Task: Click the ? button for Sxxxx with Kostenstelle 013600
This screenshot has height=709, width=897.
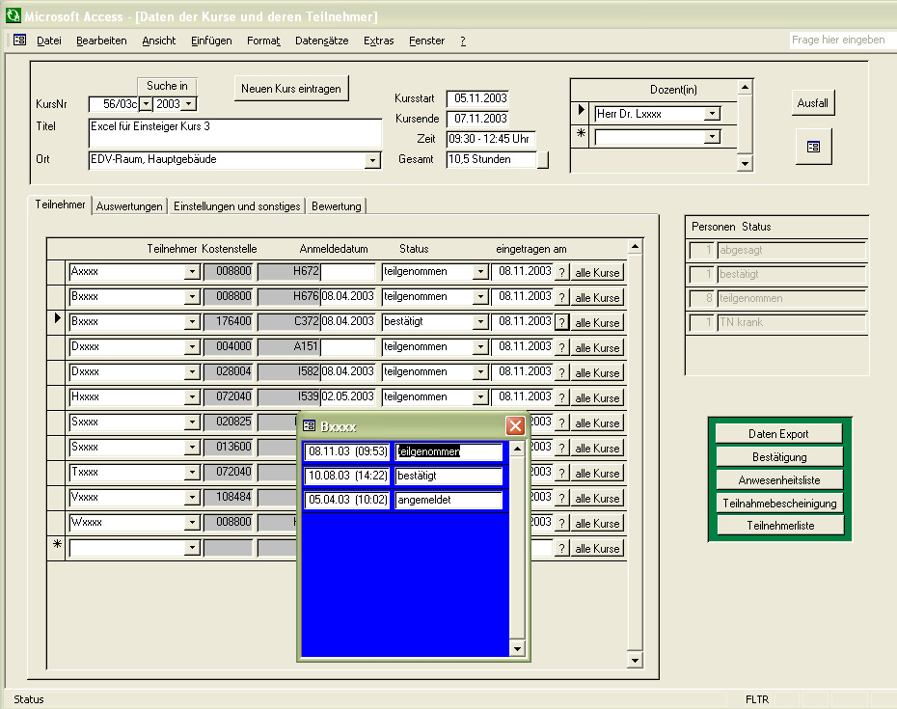Action: (x=561, y=448)
